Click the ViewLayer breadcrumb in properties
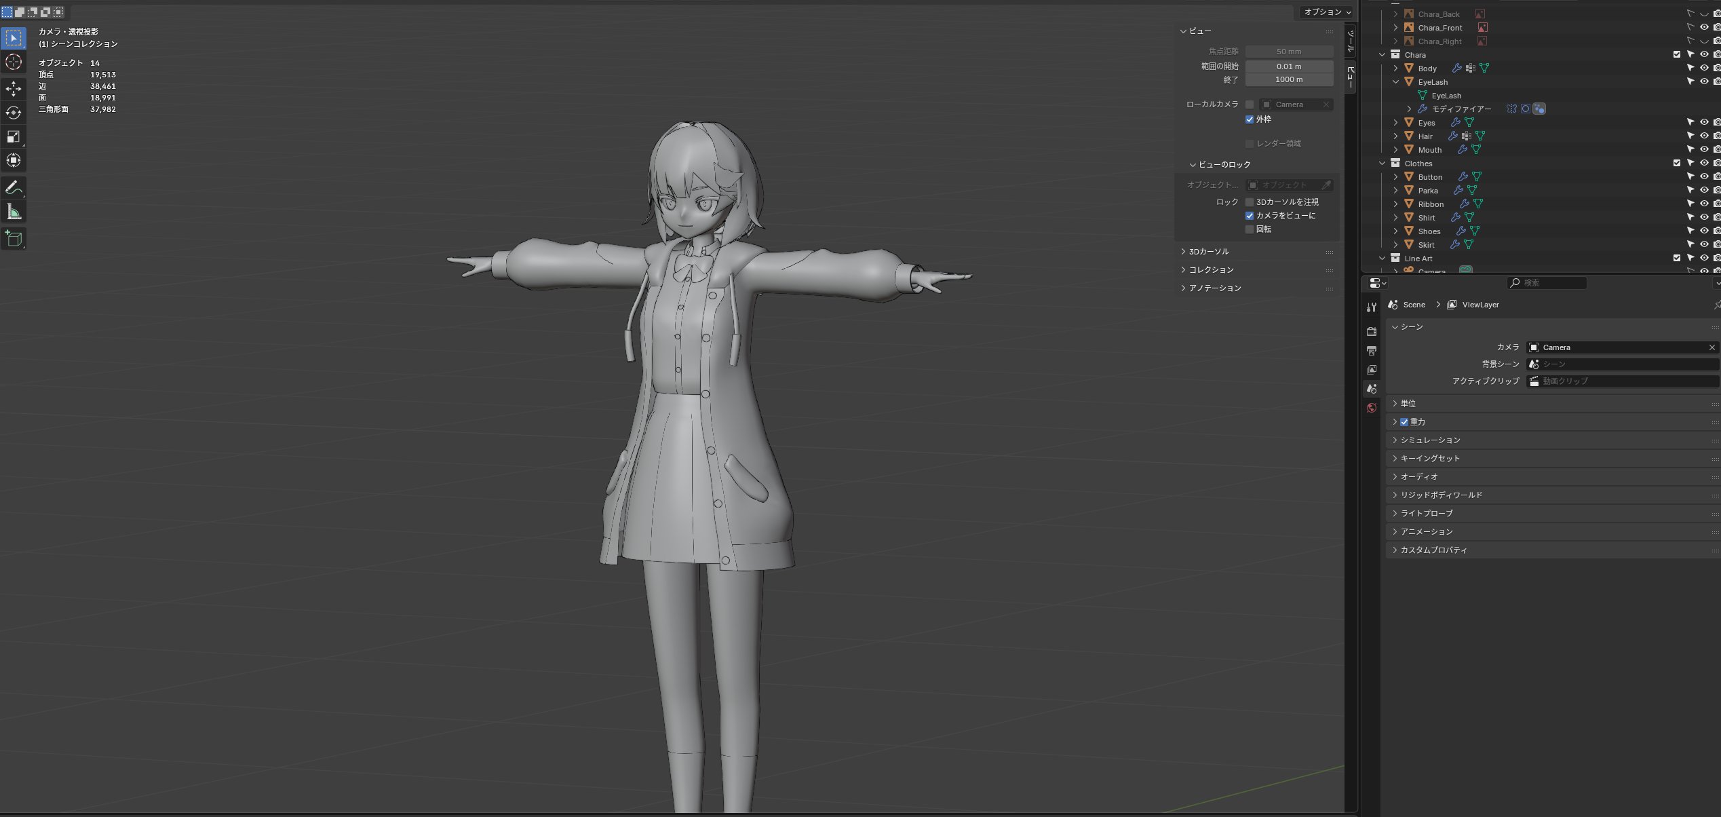Screen dimensions: 1721x817 1480,305
